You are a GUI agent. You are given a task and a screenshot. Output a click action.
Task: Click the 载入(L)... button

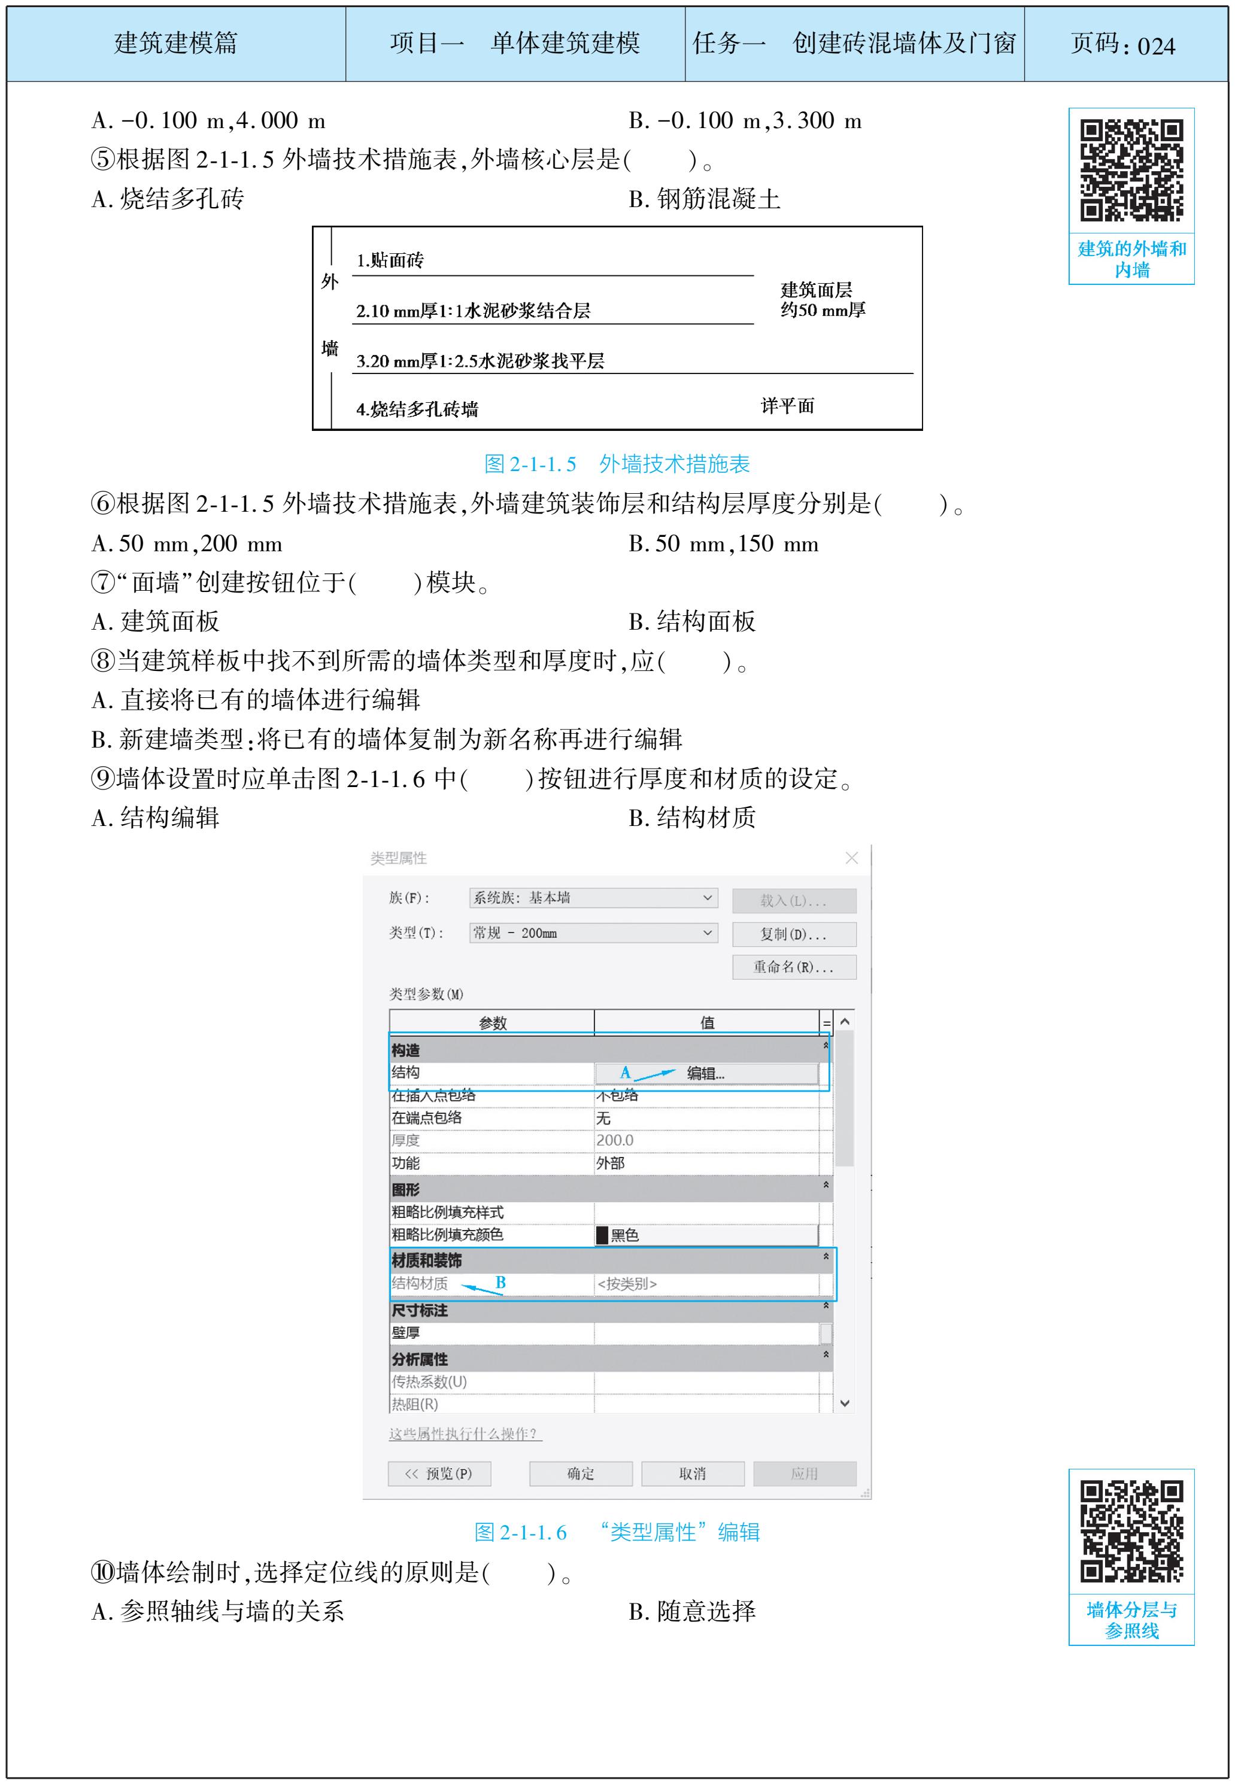click(794, 900)
